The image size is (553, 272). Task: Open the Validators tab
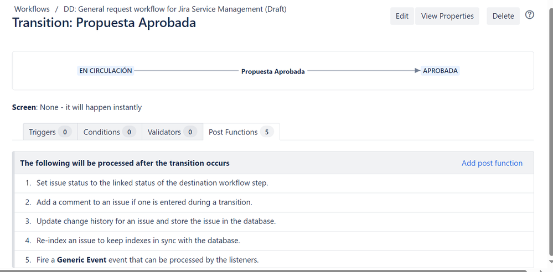tap(172, 132)
